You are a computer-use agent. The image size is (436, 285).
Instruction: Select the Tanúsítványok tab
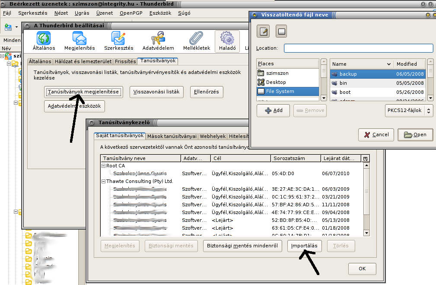click(158, 61)
